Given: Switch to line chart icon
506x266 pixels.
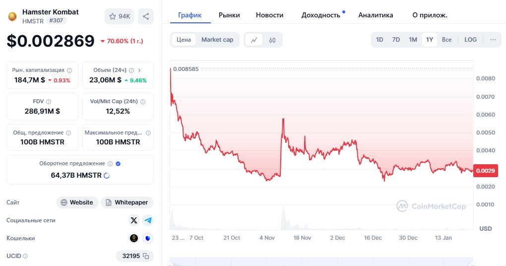Looking at the screenshot, I should click(254, 40).
